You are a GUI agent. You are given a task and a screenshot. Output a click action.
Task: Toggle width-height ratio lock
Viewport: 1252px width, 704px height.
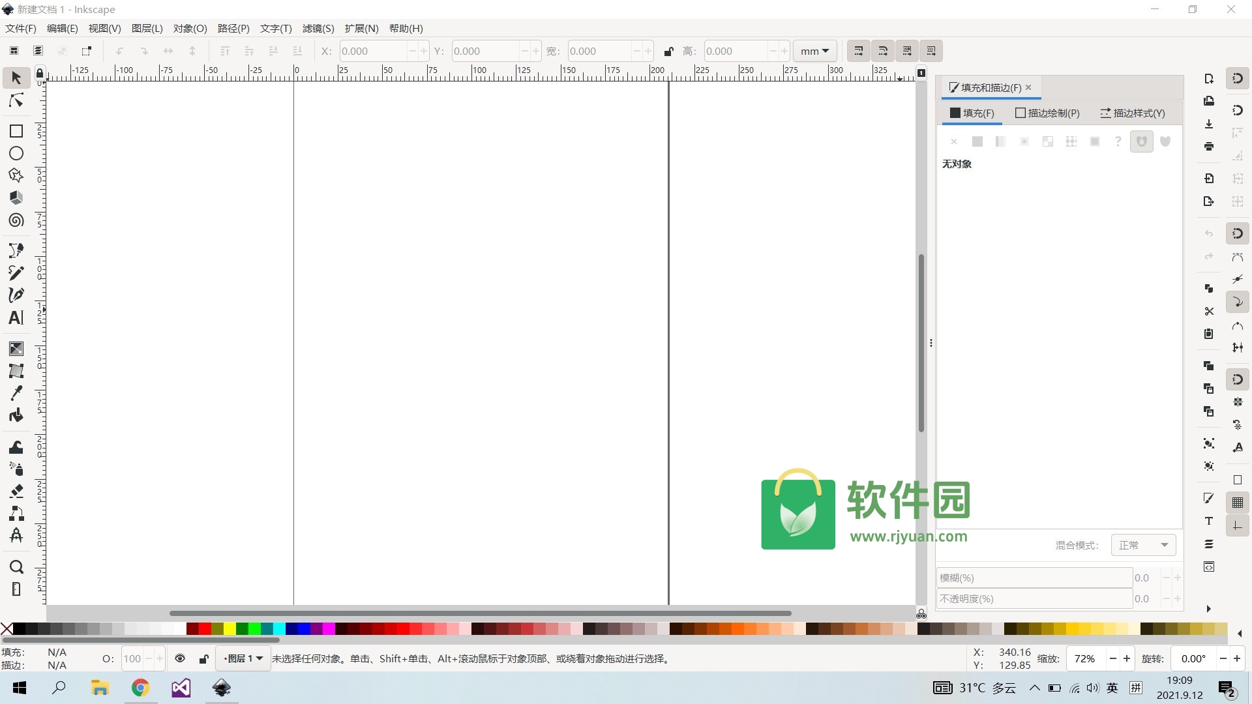click(x=668, y=51)
